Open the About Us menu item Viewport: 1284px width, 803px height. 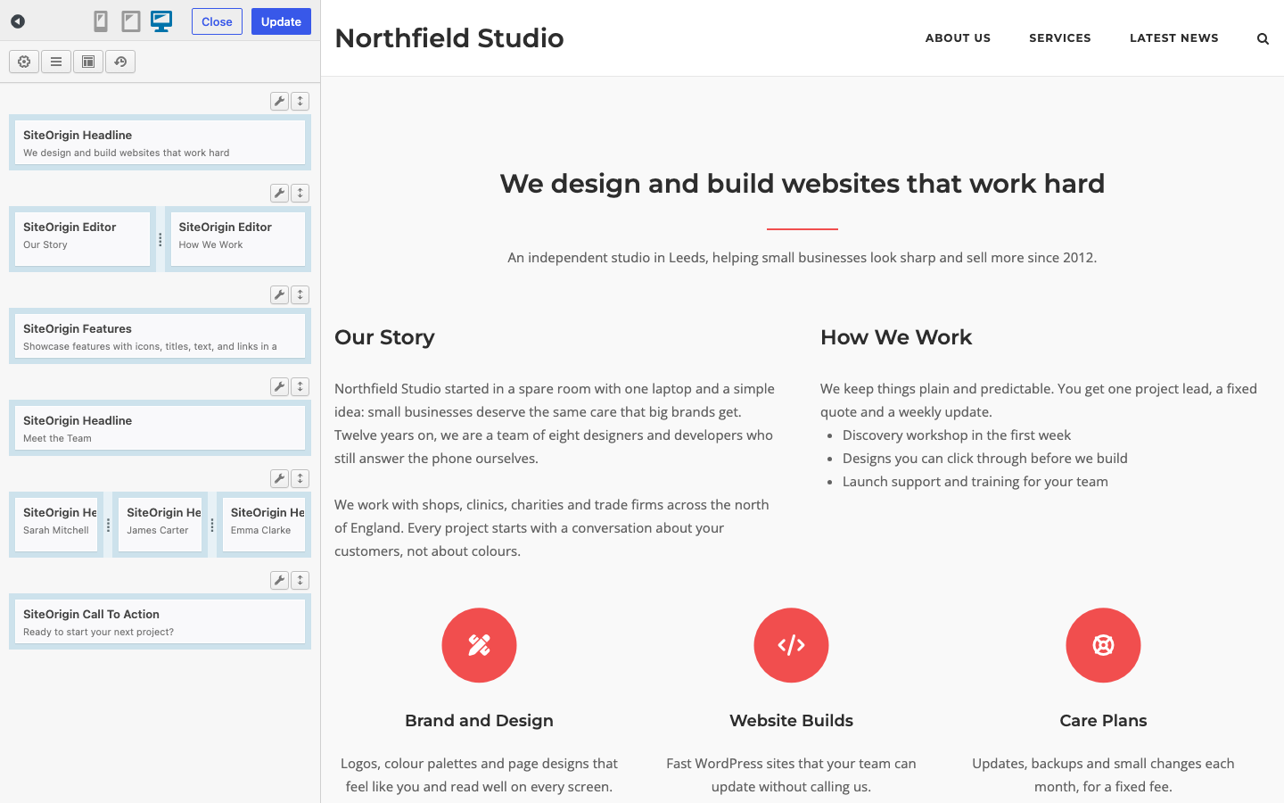(958, 38)
